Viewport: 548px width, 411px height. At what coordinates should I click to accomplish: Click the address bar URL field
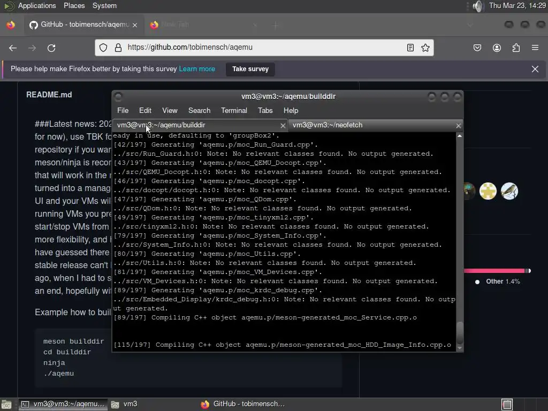[264, 48]
